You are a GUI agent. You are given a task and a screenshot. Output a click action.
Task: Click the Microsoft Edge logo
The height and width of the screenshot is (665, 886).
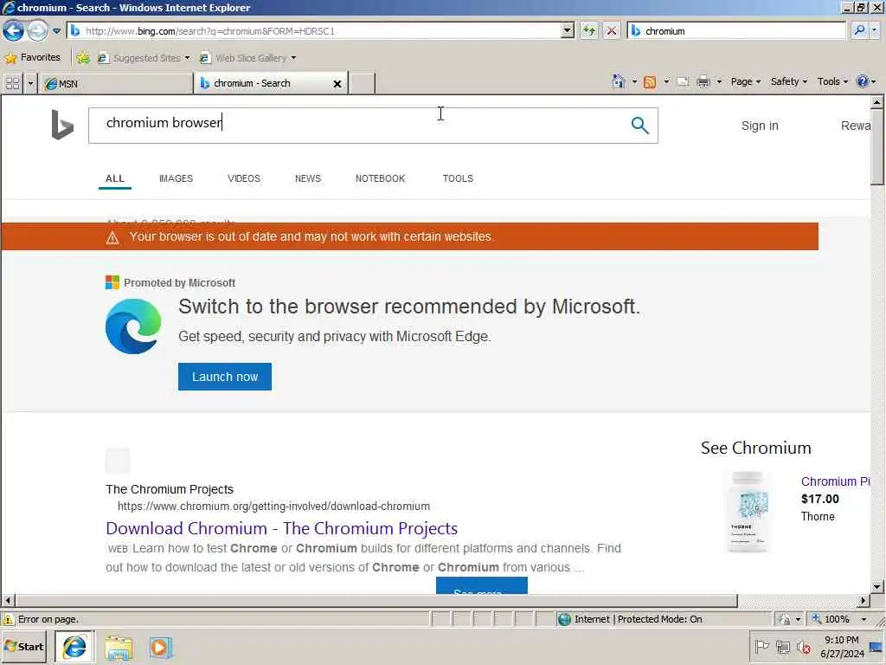click(x=133, y=326)
